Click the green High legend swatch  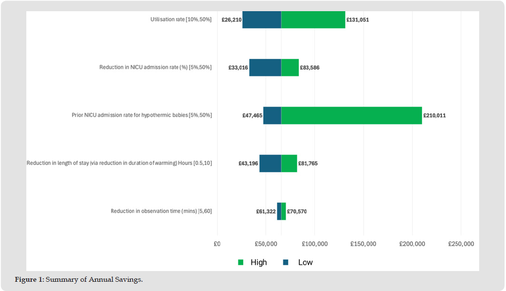point(241,263)
